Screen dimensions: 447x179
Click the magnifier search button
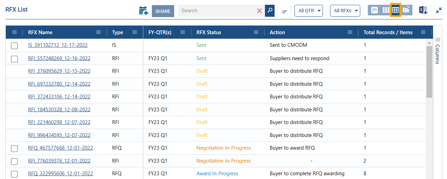click(270, 11)
